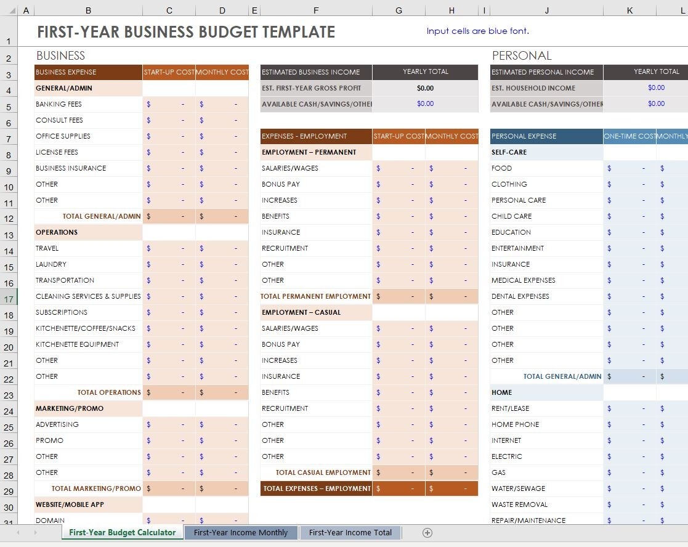Click the Banking Fees start-up cost cell
This screenshot has height=547, width=688.
[169, 104]
